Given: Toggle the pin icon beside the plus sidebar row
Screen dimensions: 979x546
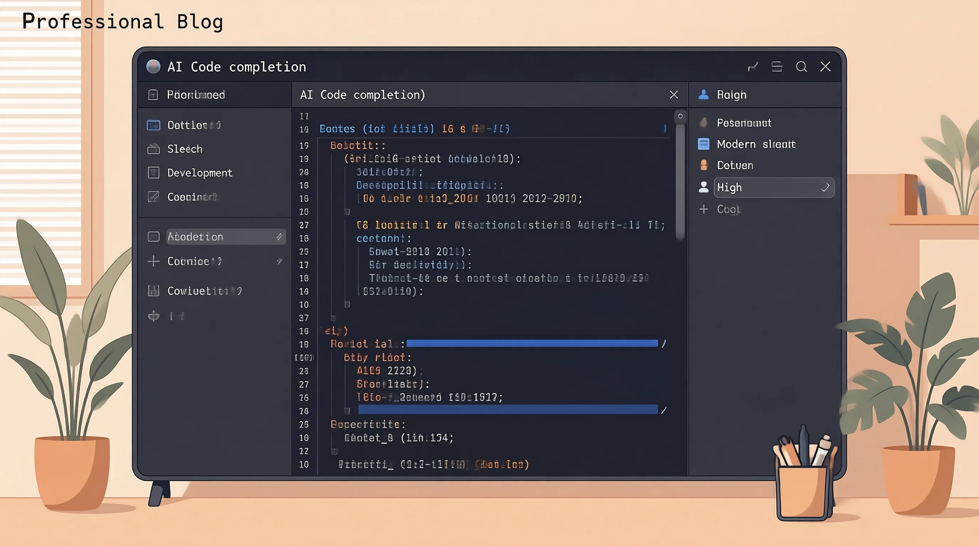Looking at the screenshot, I should 279,261.
